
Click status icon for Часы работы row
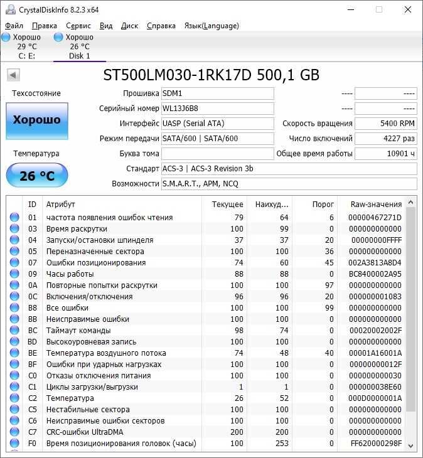click(14, 274)
